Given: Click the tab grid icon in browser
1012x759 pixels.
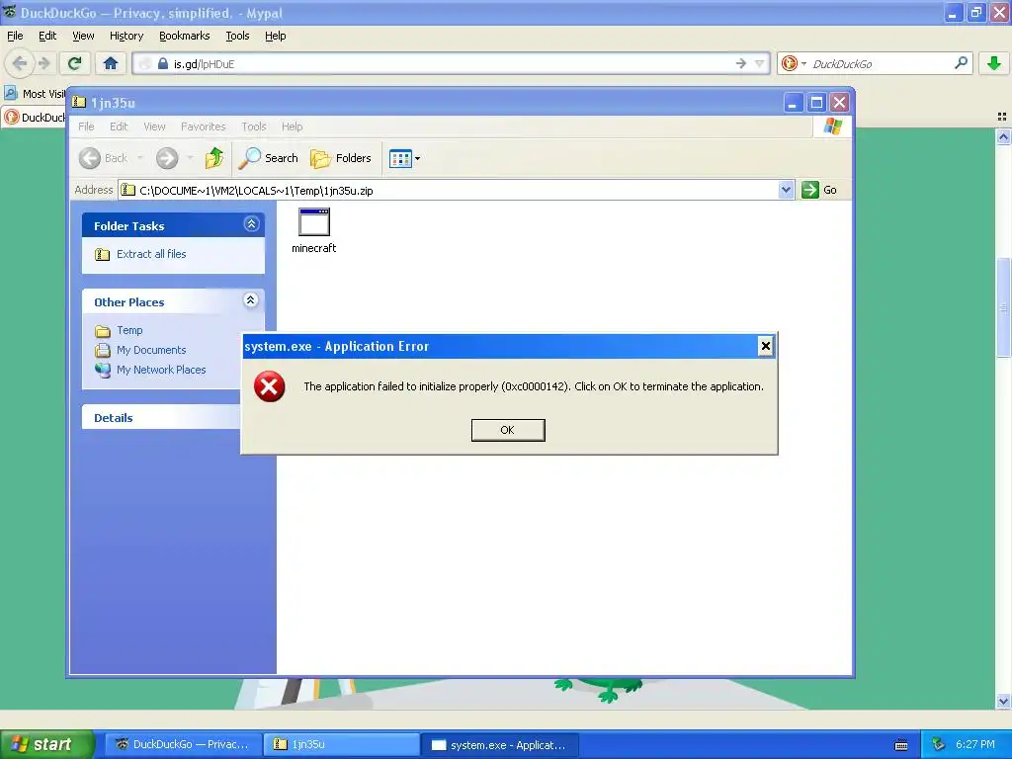Looking at the screenshot, I should [1002, 117].
